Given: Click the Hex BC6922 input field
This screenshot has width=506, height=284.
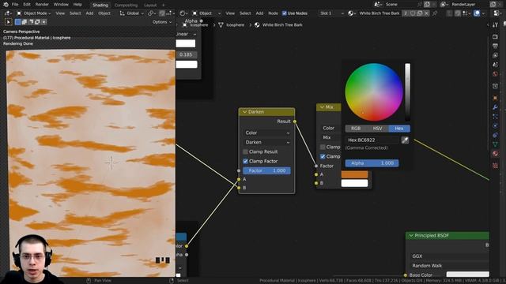Looking at the screenshot, I should 372,140.
